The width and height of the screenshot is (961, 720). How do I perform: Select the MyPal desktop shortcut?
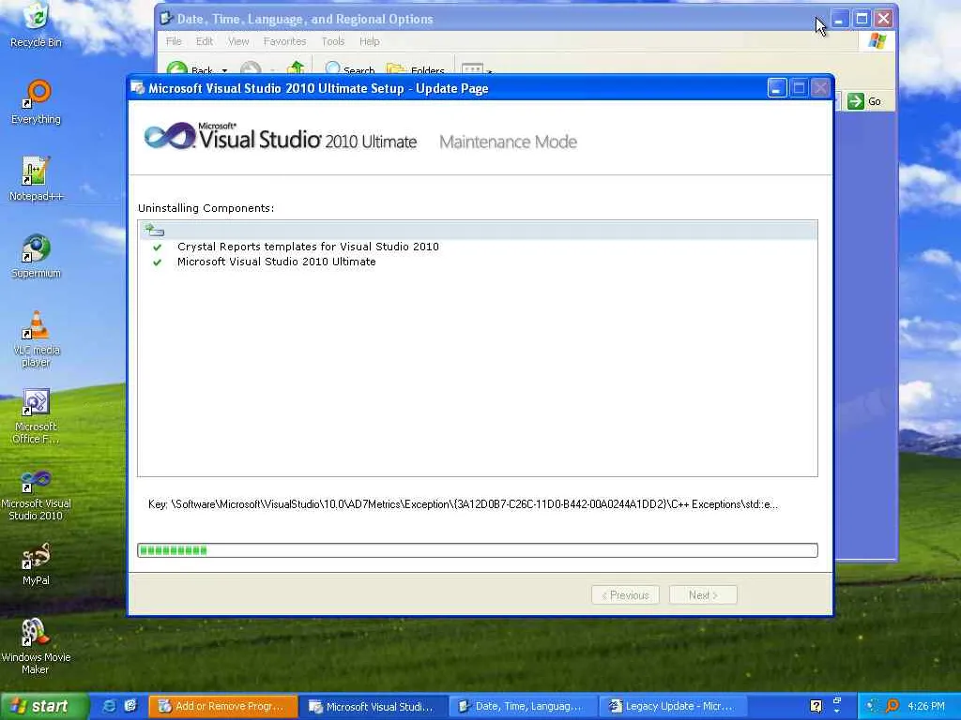pyautogui.click(x=37, y=563)
